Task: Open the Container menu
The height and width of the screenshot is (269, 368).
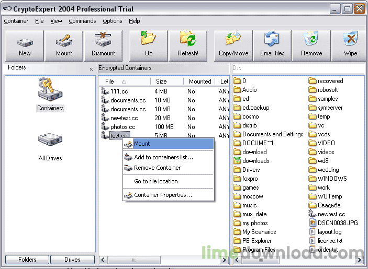Action: (16, 21)
